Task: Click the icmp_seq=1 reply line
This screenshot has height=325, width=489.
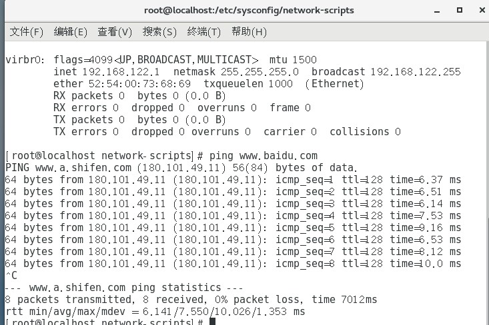Action: point(233,180)
